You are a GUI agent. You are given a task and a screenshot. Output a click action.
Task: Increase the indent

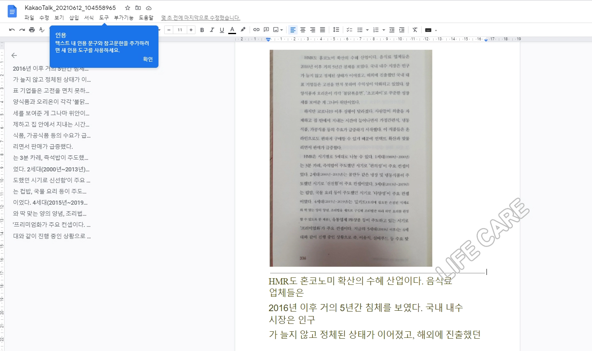tap(402, 30)
